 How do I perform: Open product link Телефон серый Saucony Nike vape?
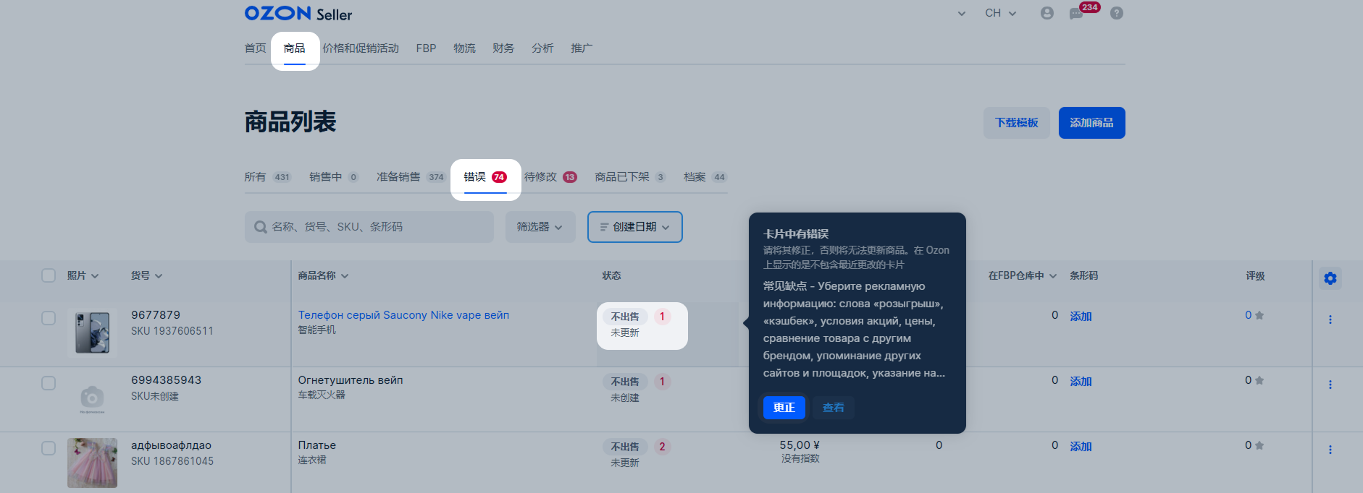tap(403, 315)
